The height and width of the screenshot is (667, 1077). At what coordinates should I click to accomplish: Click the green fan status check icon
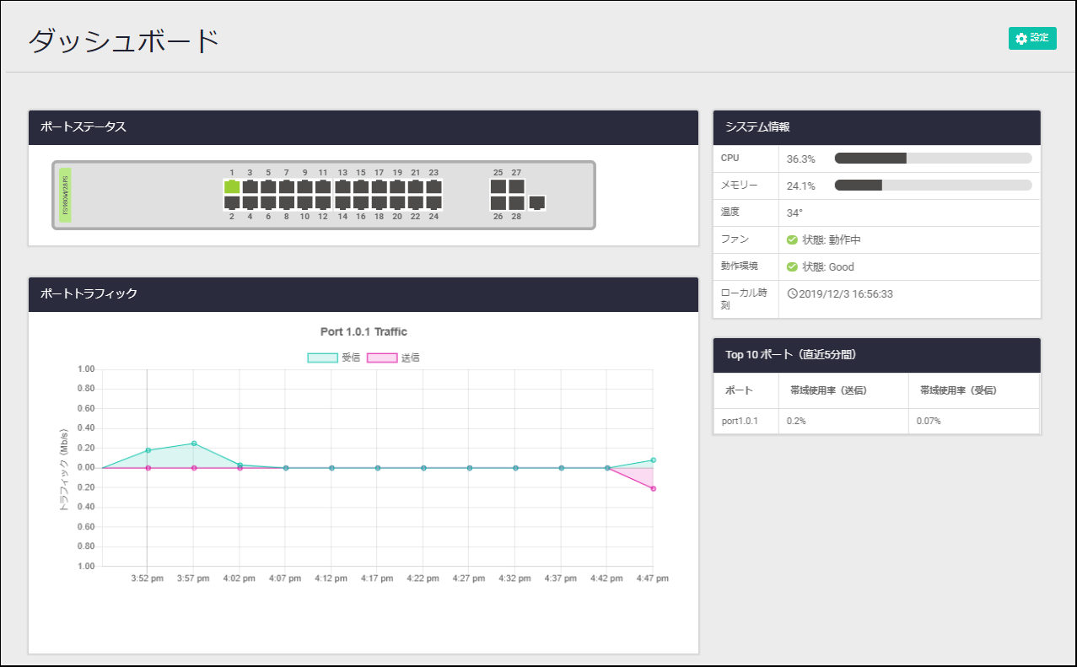tap(792, 240)
